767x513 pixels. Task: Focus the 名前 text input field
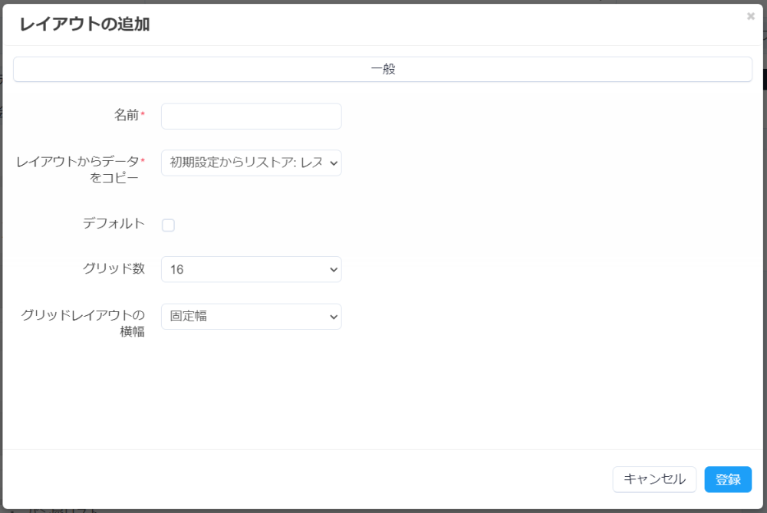[x=251, y=117]
